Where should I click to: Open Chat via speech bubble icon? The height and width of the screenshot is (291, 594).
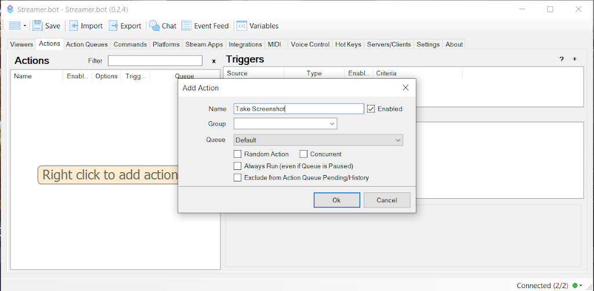pyautogui.click(x=154, y=26)
